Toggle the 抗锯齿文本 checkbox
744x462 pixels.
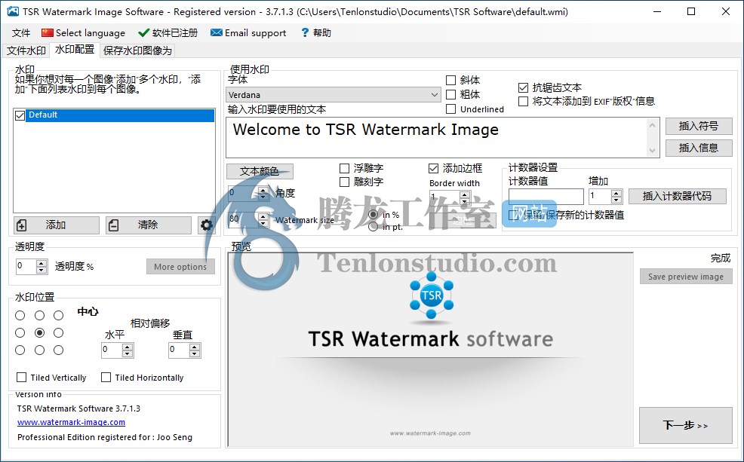click(x=524, y=87)
